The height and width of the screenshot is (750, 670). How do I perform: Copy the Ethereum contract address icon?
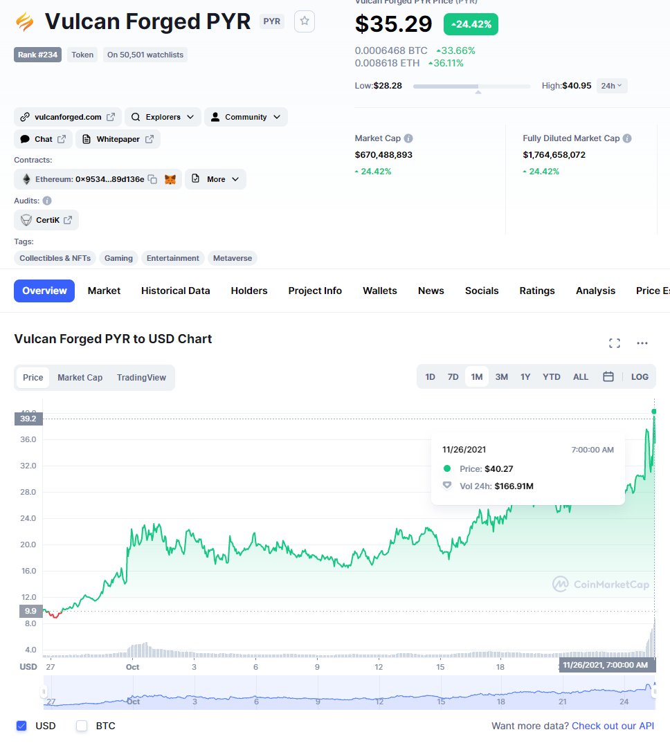tap(152, 179)
